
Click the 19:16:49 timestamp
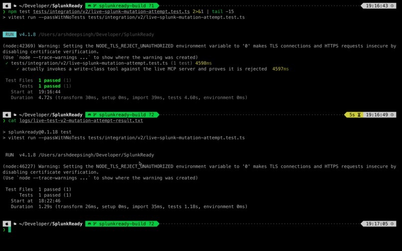coord(377,115)
